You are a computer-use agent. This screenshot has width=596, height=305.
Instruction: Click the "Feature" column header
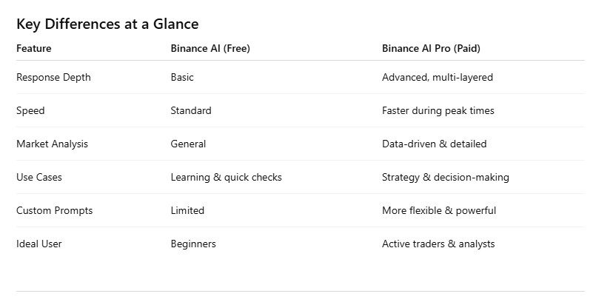pyautogui.click(x=34, y=49)
